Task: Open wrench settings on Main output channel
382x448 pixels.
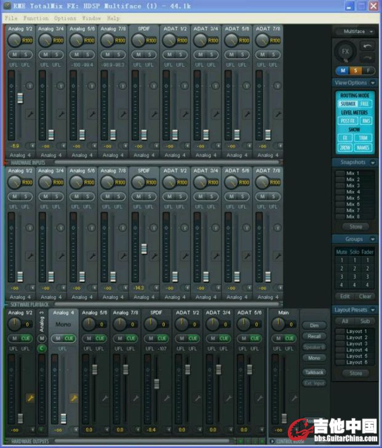Action: (294, 398)
